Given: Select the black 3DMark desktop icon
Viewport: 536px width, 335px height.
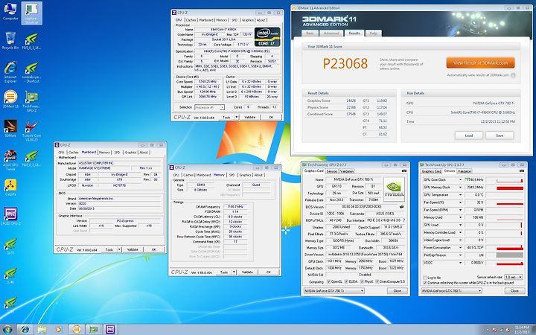Looking at the screenshot, I should tap(10, 128).
